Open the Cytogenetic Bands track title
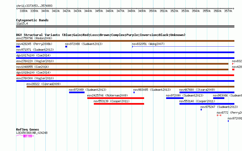 (x=32, y=20)
